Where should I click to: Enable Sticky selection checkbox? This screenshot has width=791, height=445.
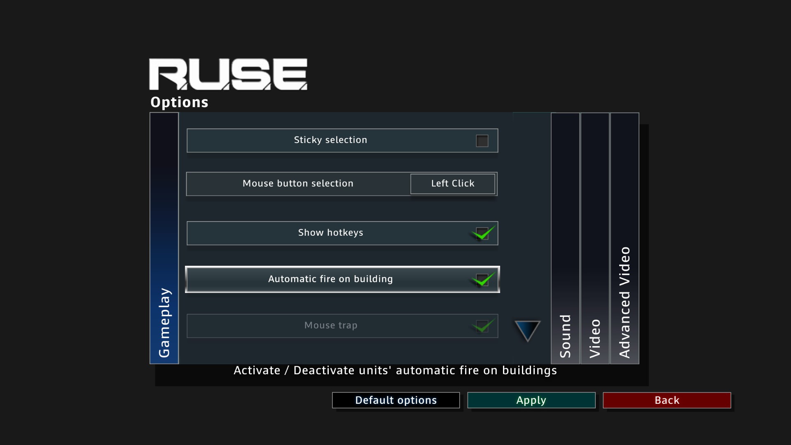click(482, 141)
